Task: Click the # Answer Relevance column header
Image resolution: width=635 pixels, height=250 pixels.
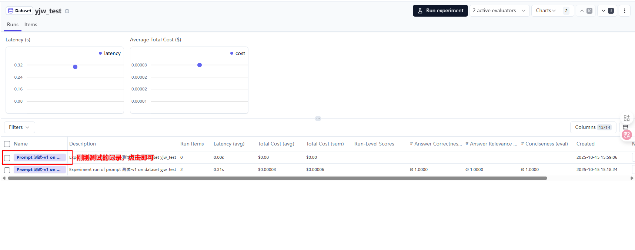Action: click(491, 144)
